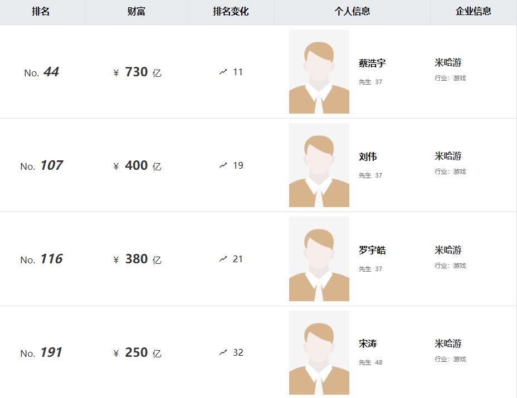517x398 pixels.
Task: Click the rank trend arrow beside 21
Action: point(223,259)
